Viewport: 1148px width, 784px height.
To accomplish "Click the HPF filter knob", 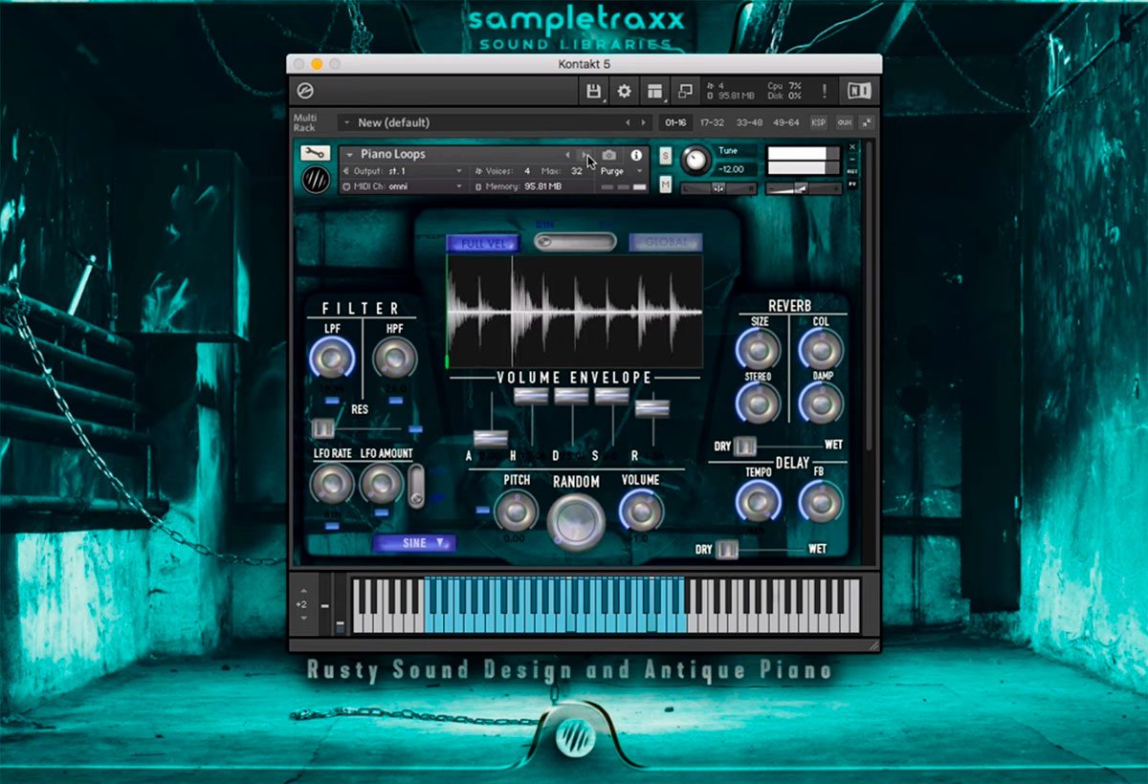I will click(393, 359).
